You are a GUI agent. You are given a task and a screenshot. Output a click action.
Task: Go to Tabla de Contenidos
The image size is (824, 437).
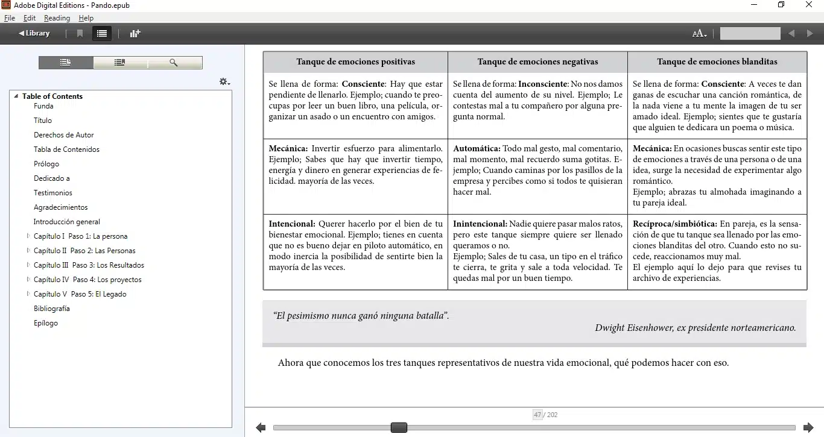click(x=66, y=149)
